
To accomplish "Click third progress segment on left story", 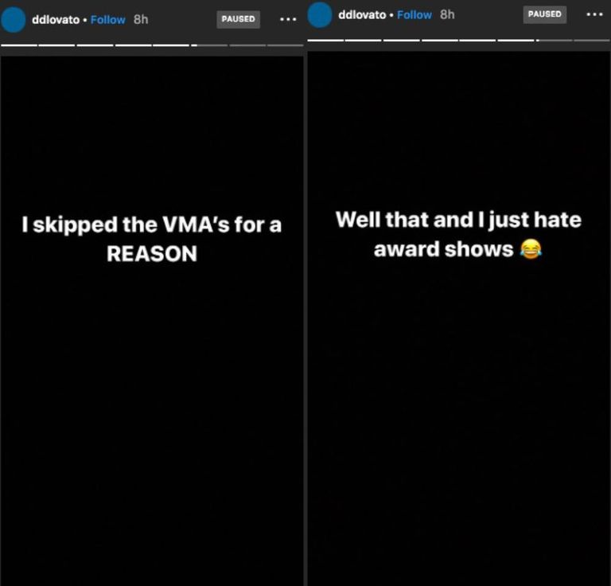I will tap(95, 45).
